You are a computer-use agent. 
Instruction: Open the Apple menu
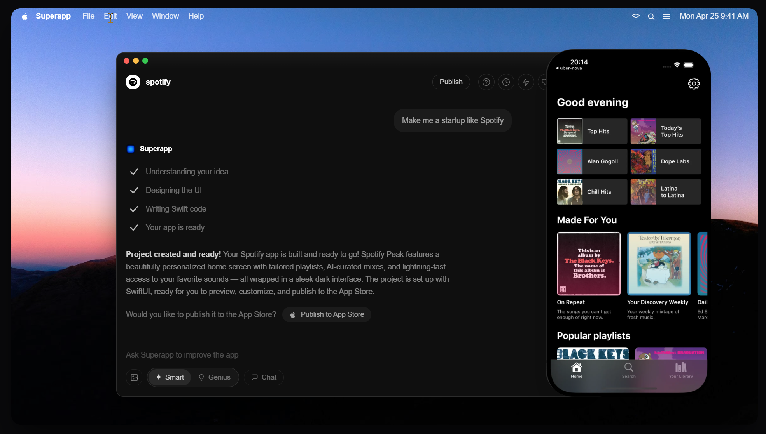pyautogui.click(x=24, y=16)
